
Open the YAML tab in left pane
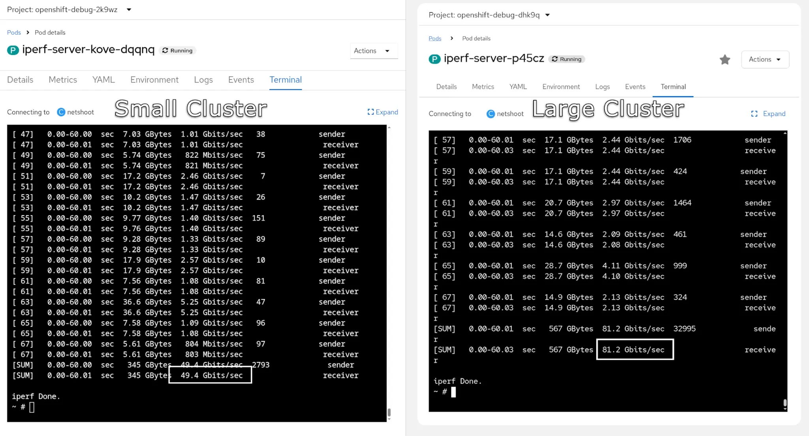(x=103, y=80)
